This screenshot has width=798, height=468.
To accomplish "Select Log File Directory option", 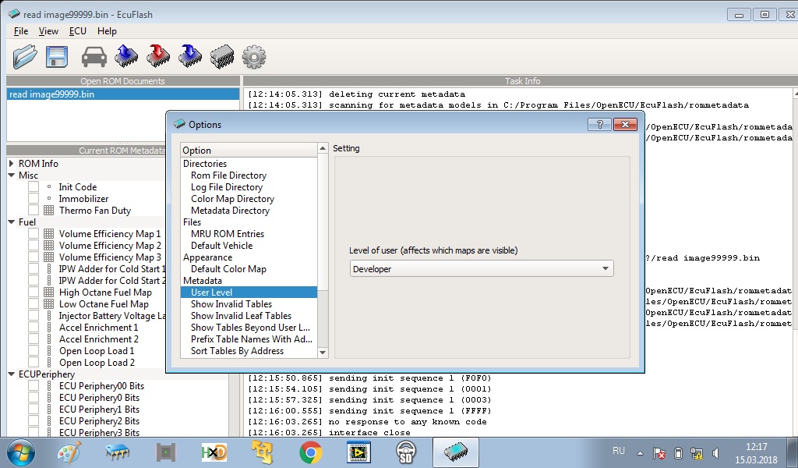I will coord(227,187).
